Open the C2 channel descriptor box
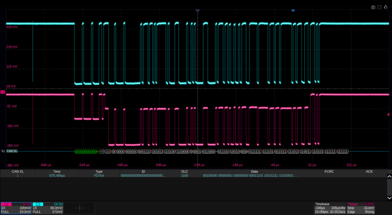 click(x=16, y=208)
